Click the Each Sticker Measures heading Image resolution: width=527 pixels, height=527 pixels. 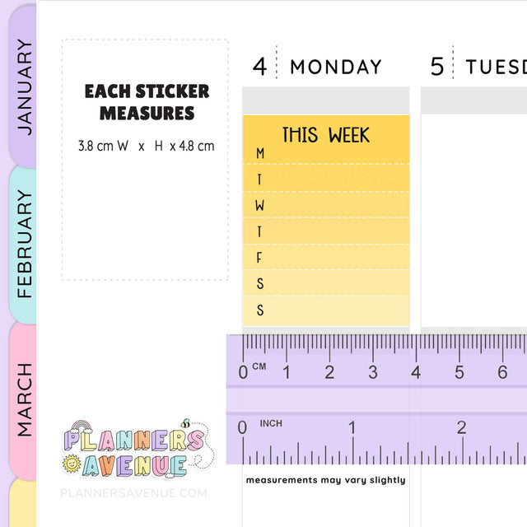(147, 102)
